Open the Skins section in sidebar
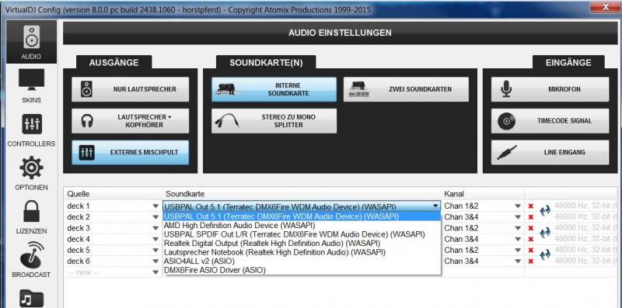 (x=31, y=85)
